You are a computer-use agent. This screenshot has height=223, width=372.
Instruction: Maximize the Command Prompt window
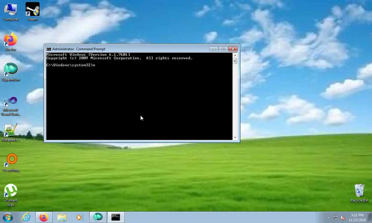click(x=223, y=49)
